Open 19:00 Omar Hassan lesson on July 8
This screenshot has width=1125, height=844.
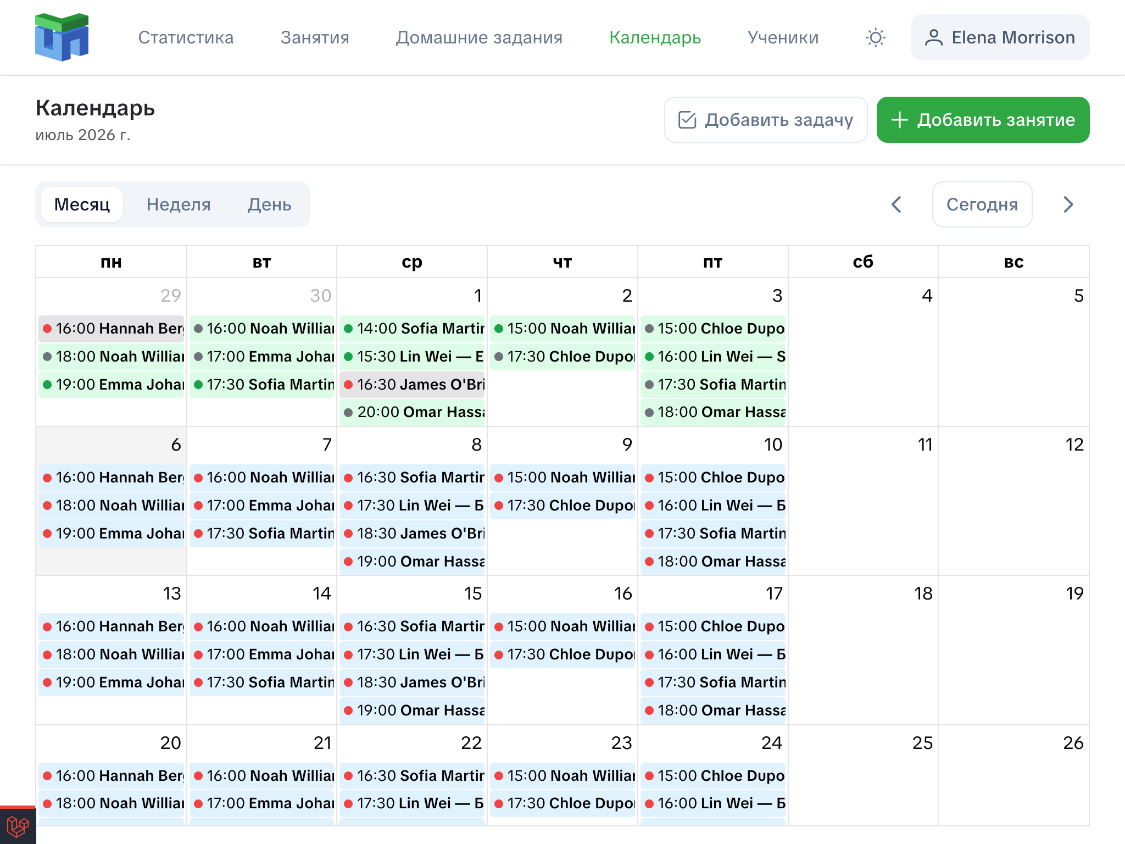coord(412,562)
